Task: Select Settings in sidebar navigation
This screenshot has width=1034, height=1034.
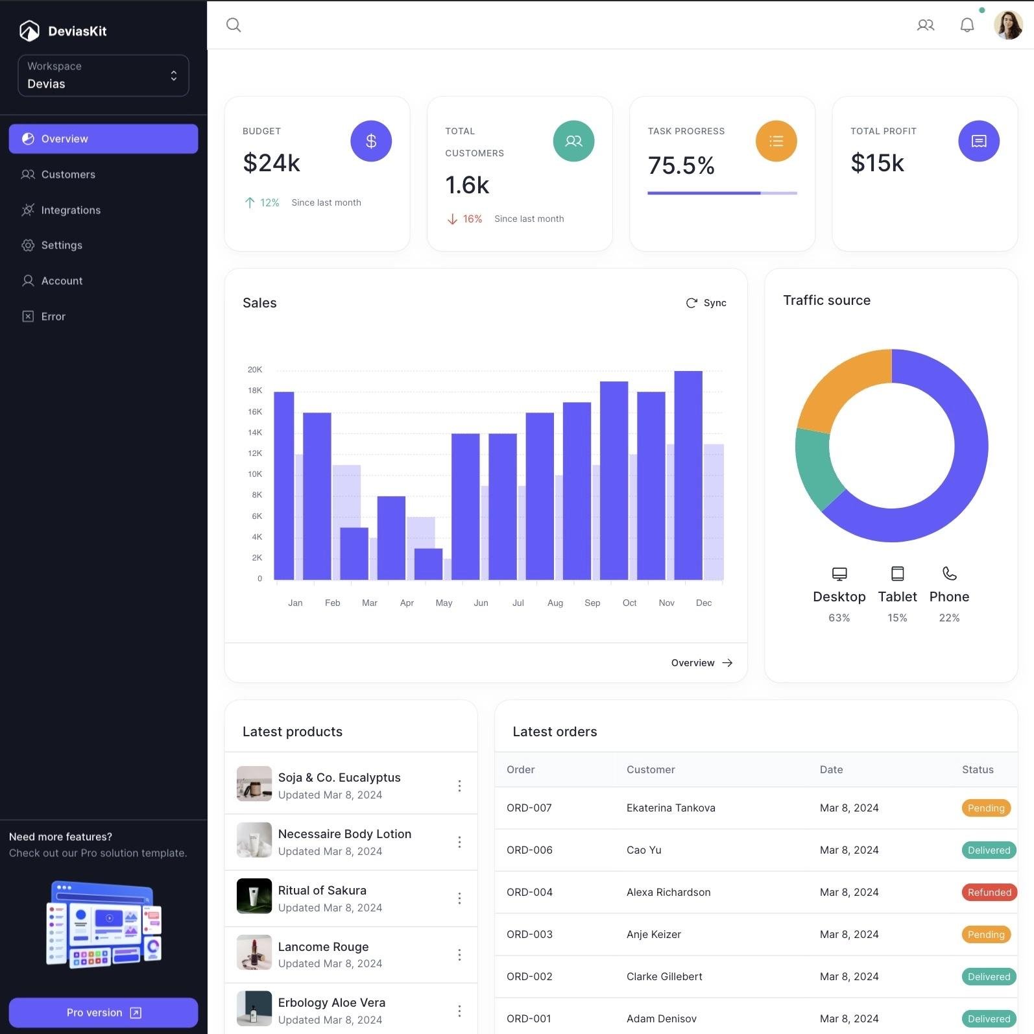Action: coord(103,245)
